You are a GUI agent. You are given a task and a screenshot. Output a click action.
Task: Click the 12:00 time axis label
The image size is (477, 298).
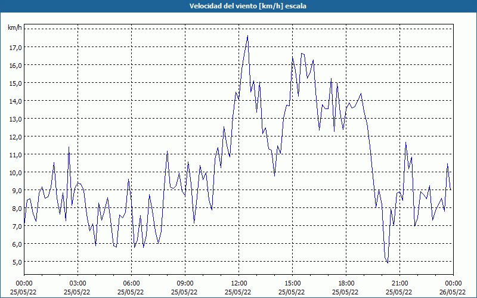coord(239,284)
